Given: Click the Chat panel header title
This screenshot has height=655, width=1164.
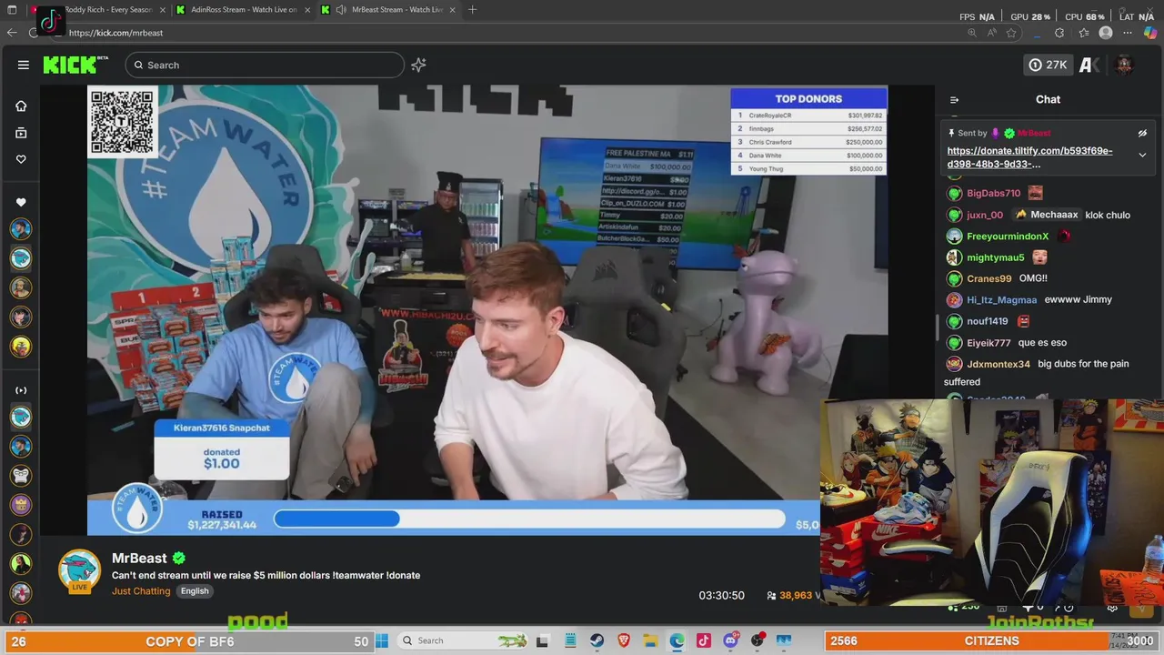Looking at the screenshot, I should [1048, 99].
